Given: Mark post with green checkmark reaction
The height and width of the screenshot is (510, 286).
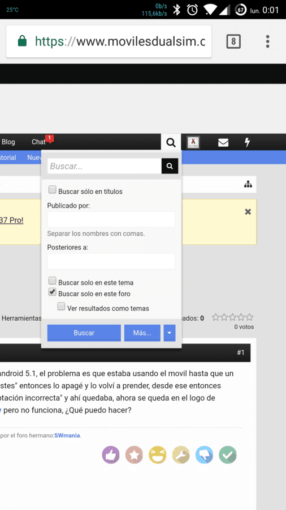Looking at the screenshot, I should 228,454.
